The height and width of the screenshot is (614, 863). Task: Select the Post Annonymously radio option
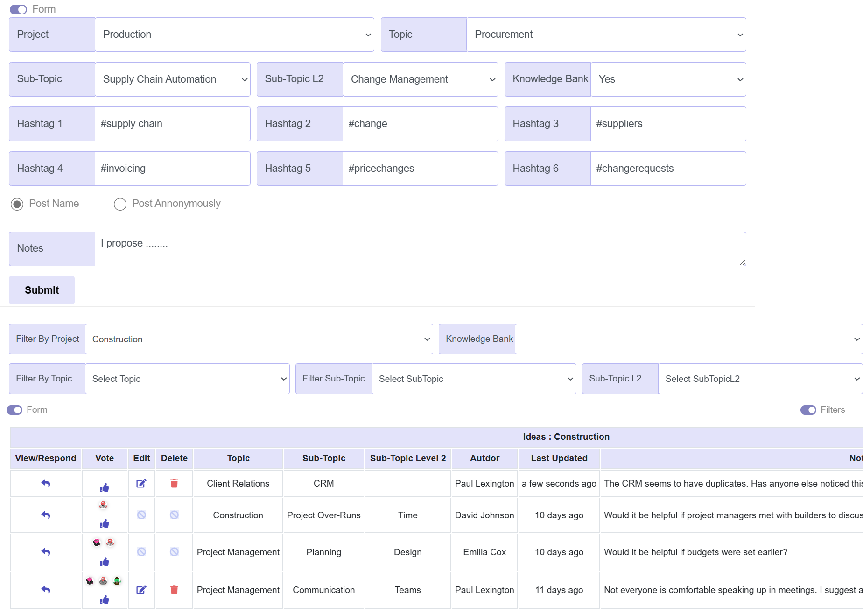click(x=120, y=204)
